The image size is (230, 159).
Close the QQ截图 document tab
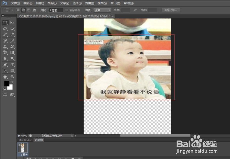(x=113, y=16)
